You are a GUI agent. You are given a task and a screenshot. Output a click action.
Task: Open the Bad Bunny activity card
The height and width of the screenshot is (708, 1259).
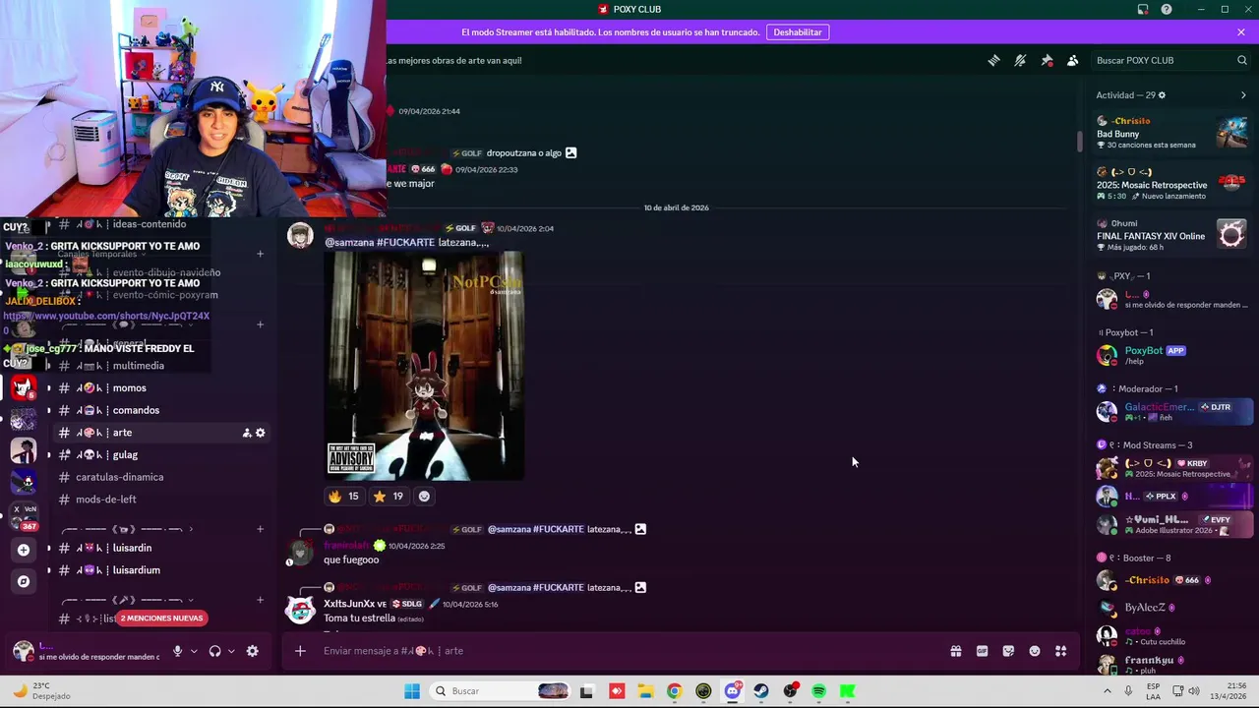point(1171,132)
